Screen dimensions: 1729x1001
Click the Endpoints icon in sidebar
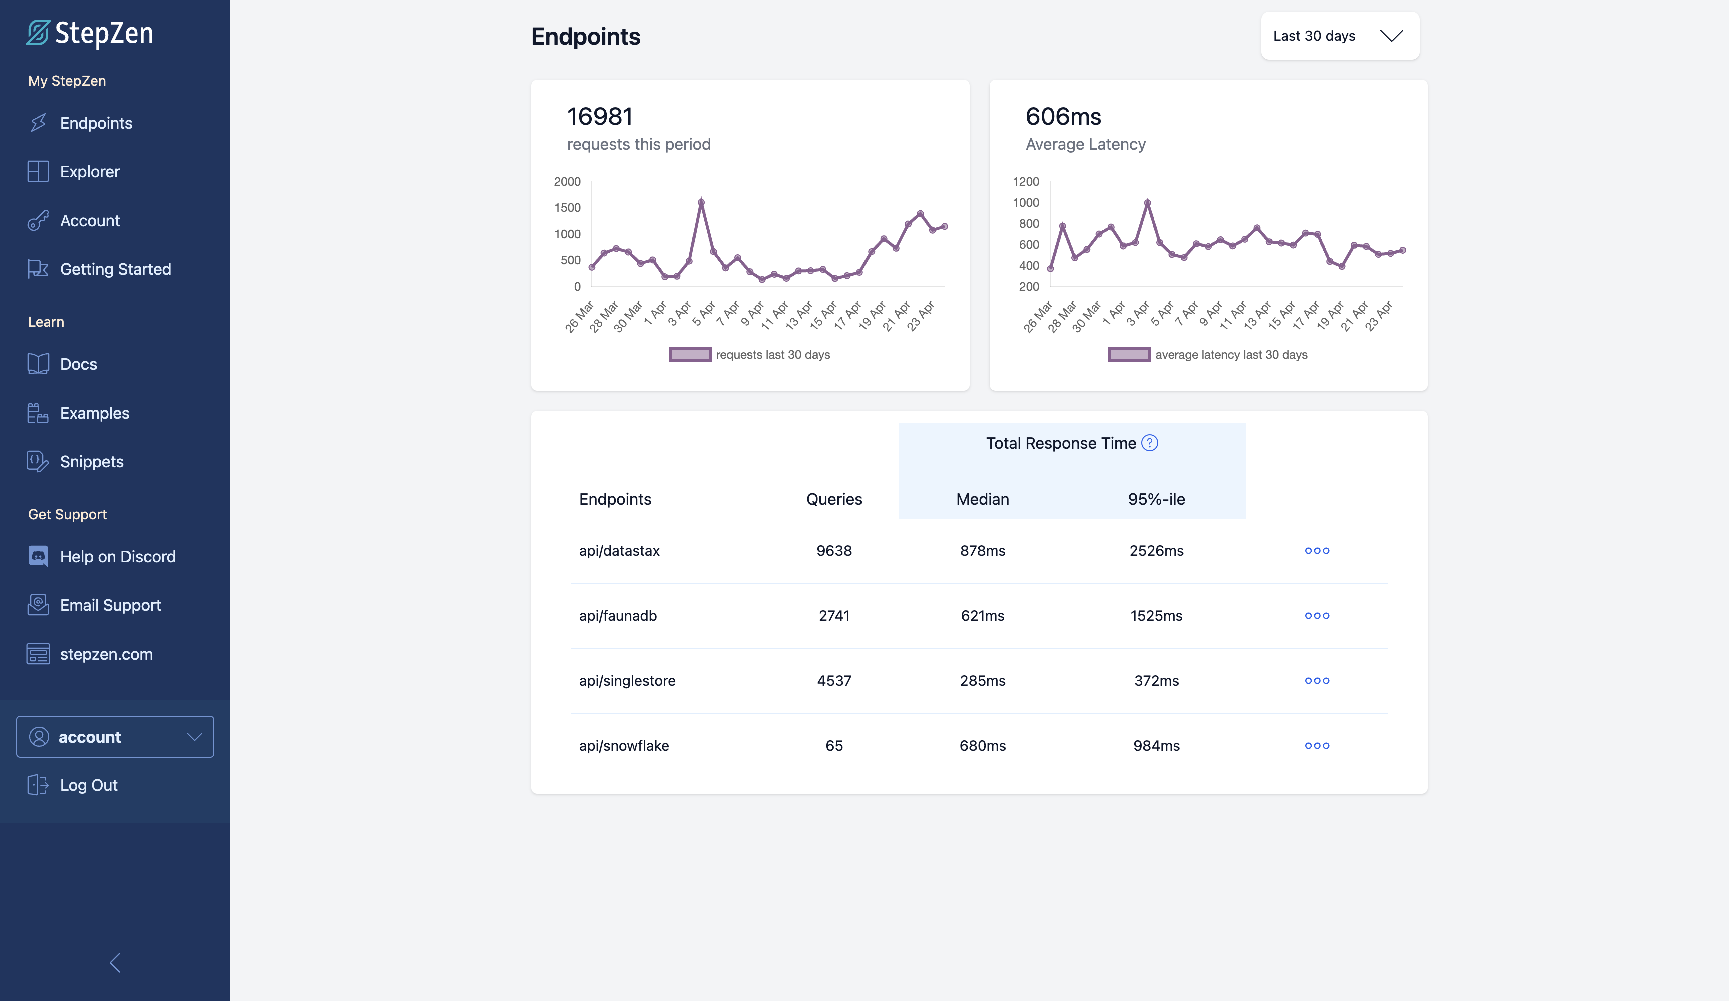click(x=37, y=121)
